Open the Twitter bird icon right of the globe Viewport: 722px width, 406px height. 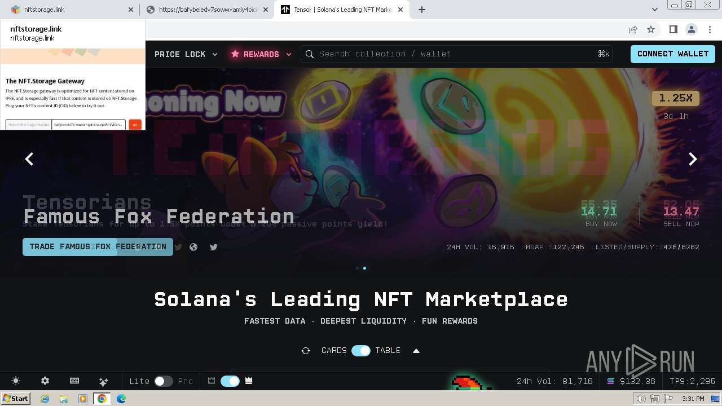point(214,247)
